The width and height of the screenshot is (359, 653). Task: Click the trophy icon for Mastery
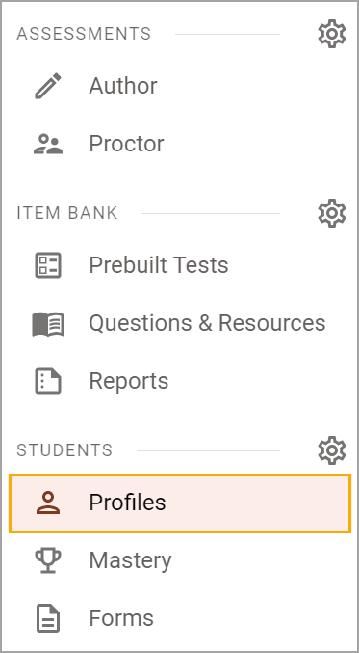tap(48, 560)
